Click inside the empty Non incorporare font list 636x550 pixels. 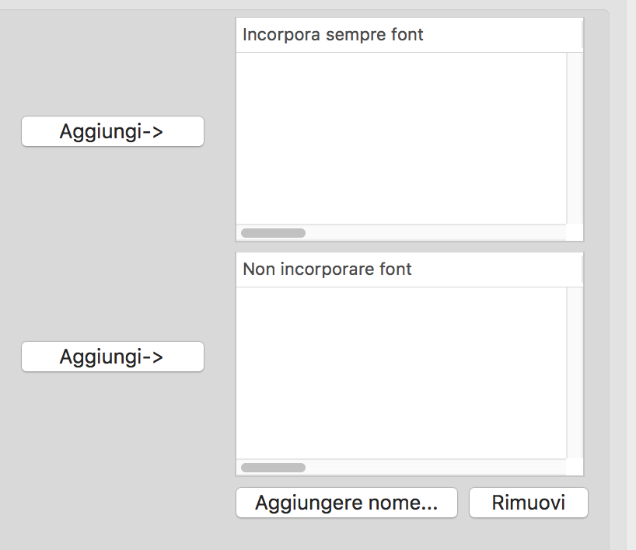[x=400, y=373]
